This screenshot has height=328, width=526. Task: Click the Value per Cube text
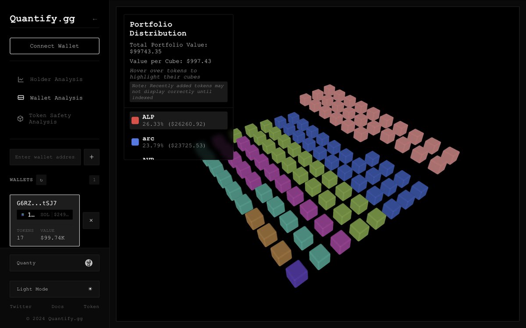click(x=171, y=61)
